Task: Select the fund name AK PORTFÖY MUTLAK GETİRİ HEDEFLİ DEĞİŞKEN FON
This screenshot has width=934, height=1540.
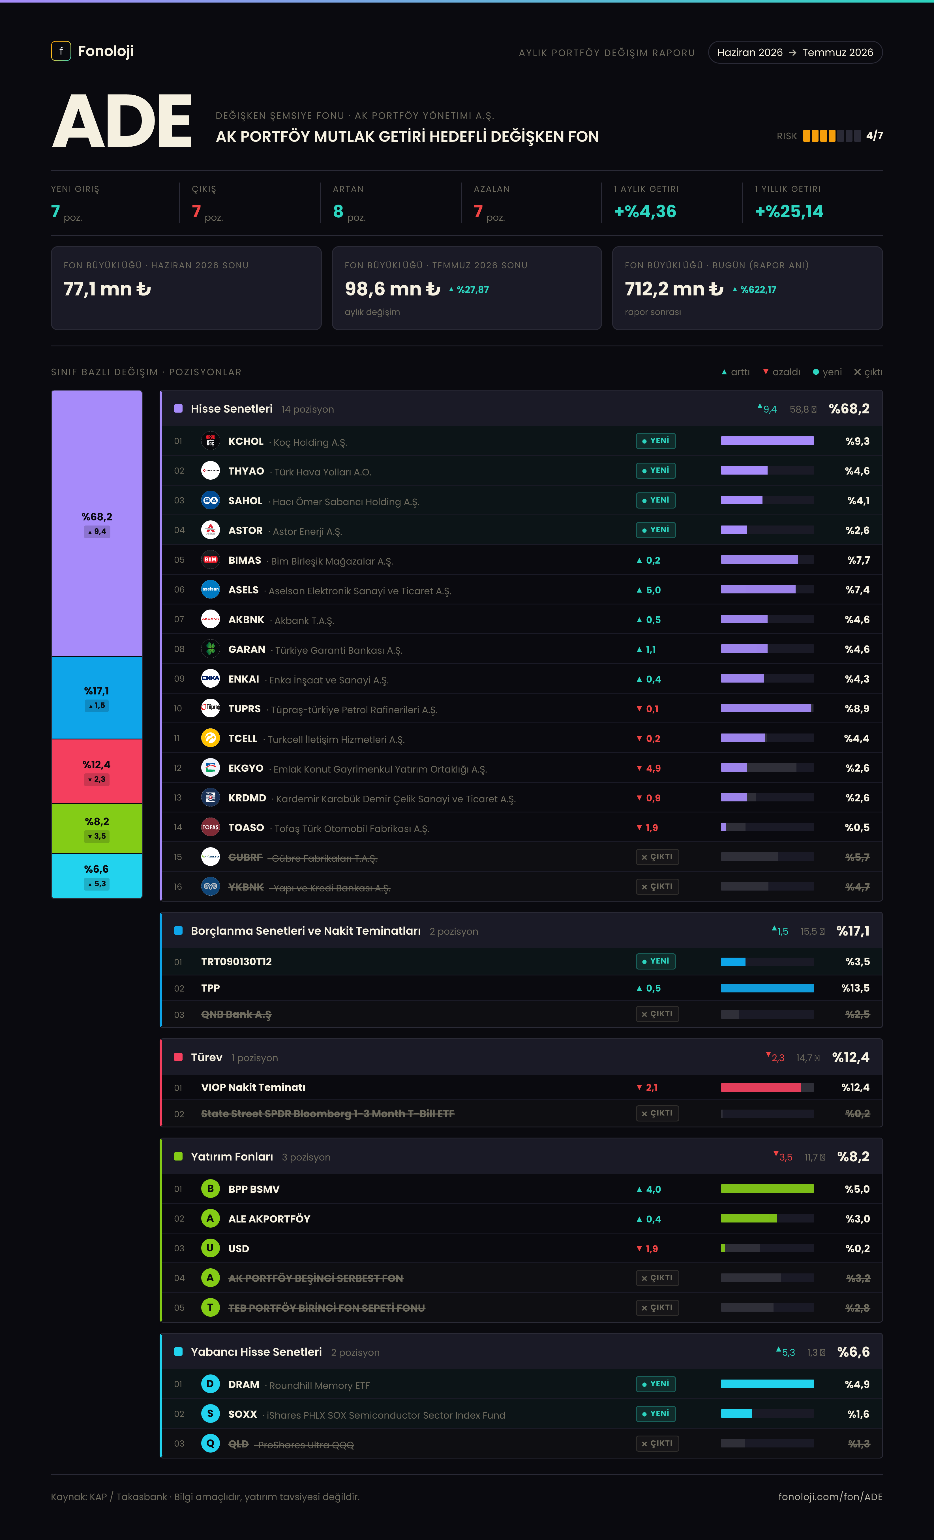Action: [407, 136]
